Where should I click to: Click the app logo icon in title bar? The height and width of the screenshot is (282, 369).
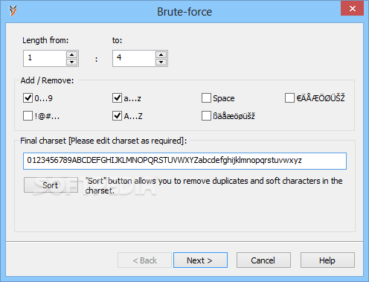tap(13, 10)
